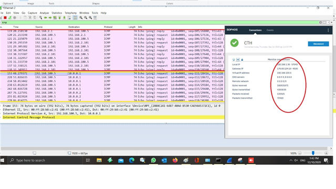Sort packets by Time column header
336x189 pixels.
[x=16, y=27]
